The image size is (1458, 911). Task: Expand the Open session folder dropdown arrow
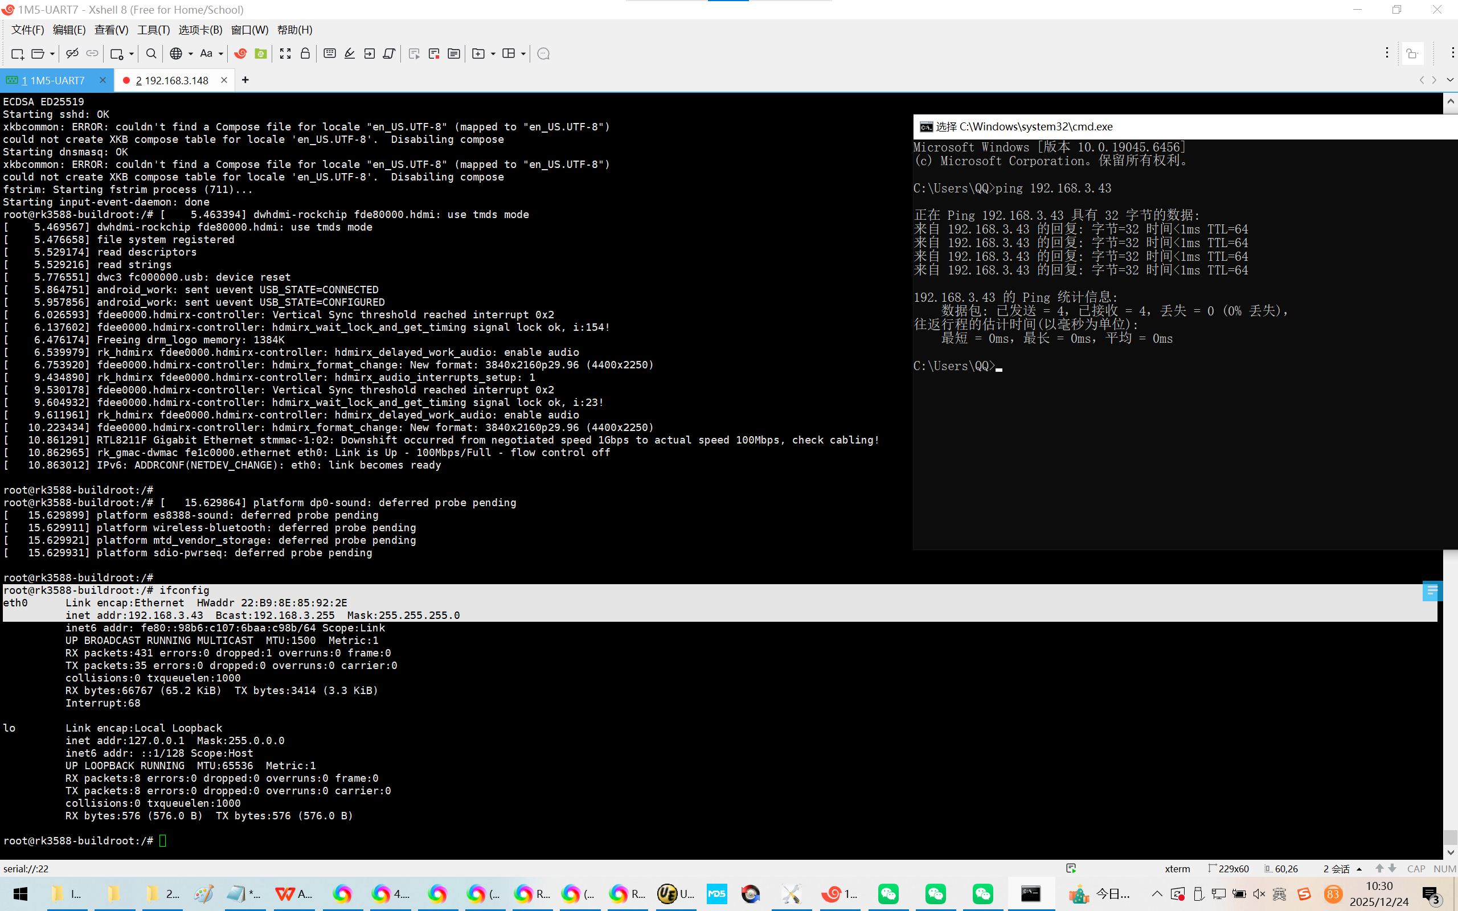tap(52, 54)
